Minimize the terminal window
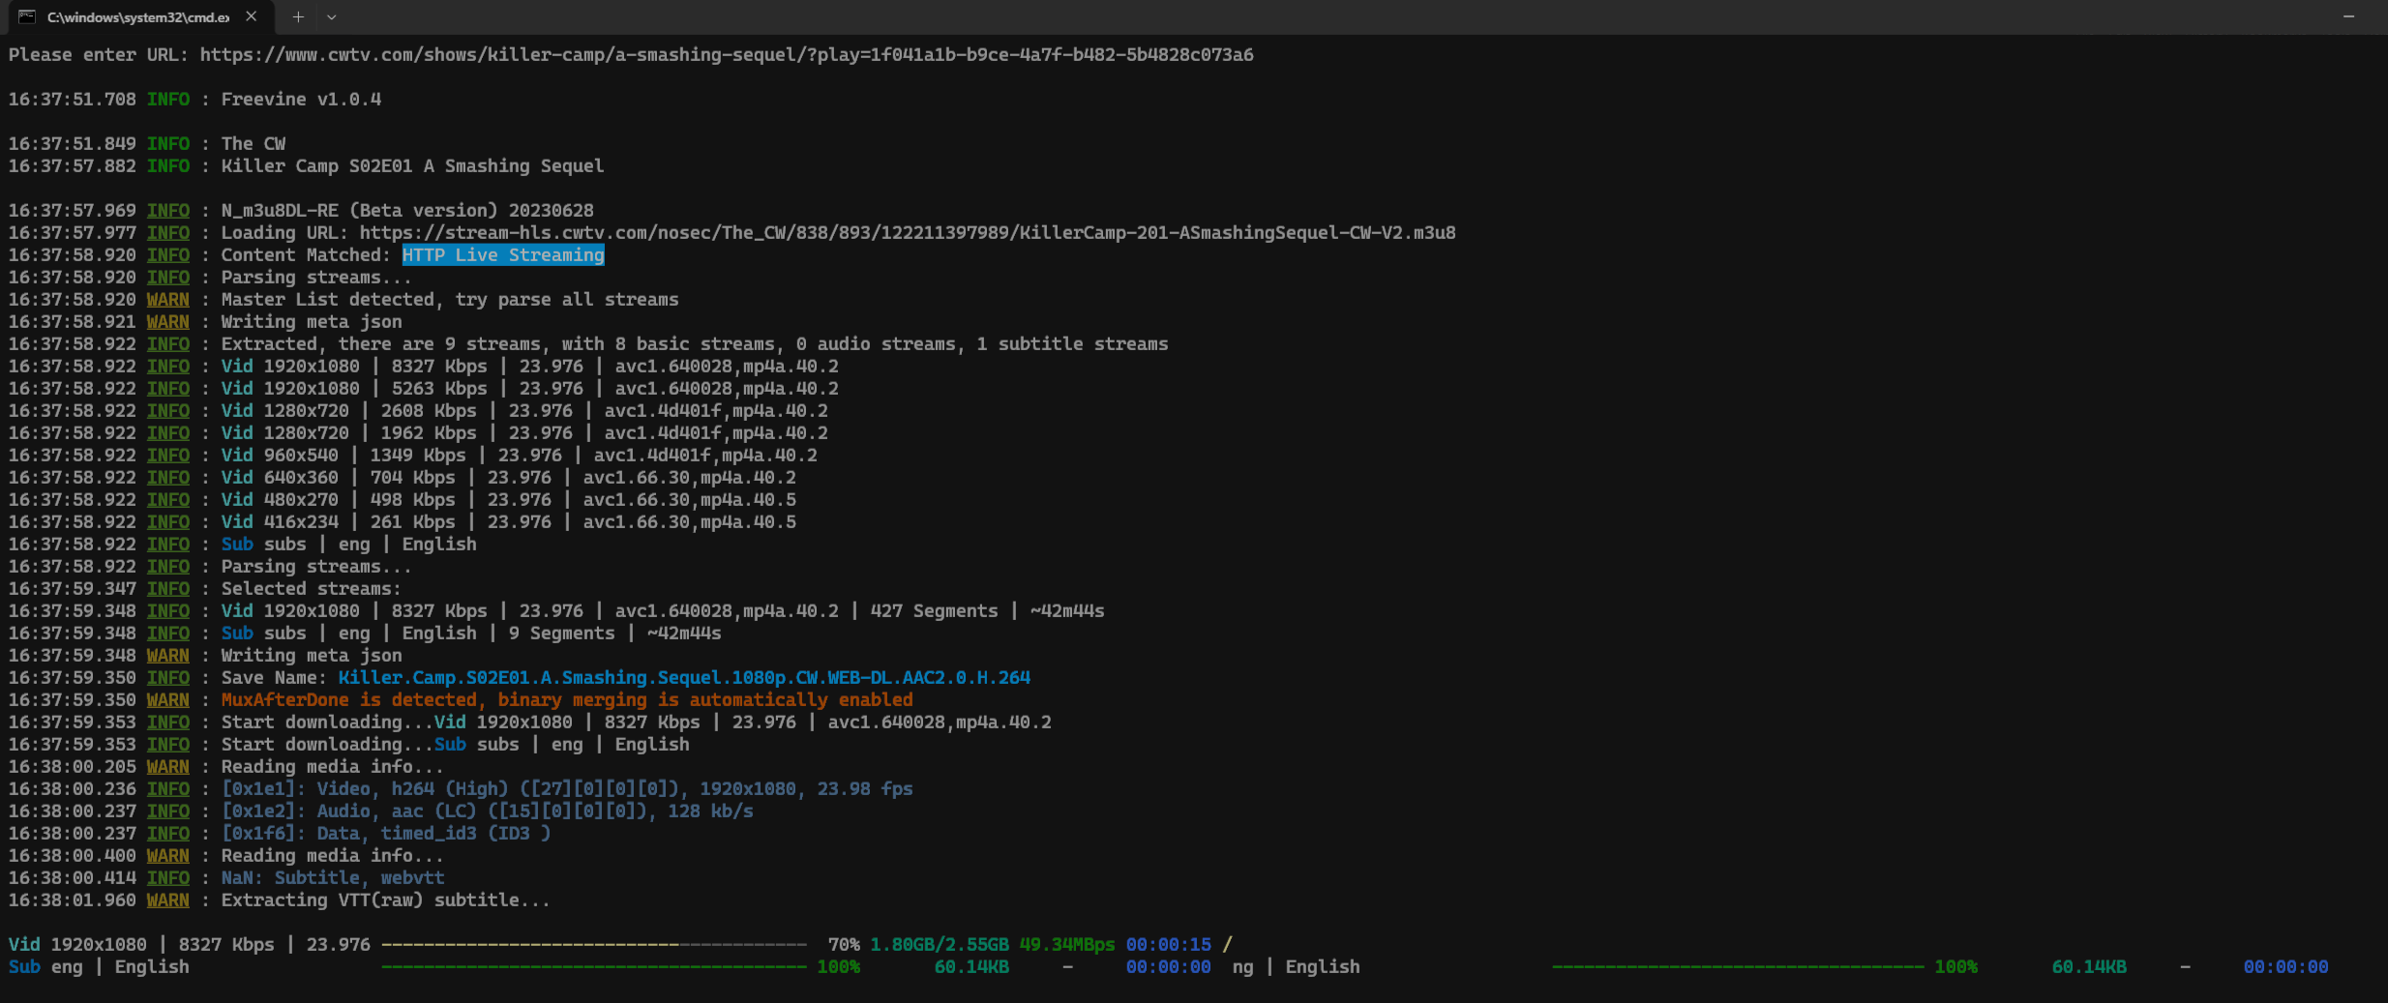This screenshot has height=1003, width=2388. point(2348,16)
